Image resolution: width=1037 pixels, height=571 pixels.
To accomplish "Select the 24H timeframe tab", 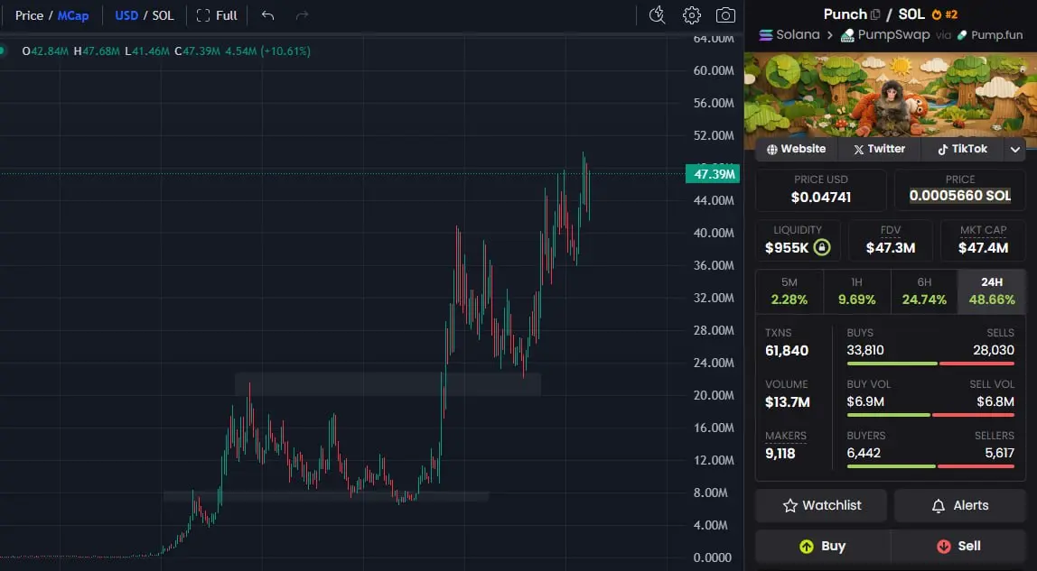I will point(991,291).
